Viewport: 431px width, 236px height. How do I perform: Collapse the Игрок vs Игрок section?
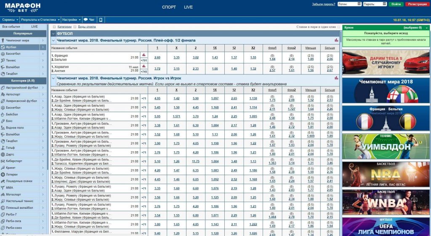(x=53, y=78)
